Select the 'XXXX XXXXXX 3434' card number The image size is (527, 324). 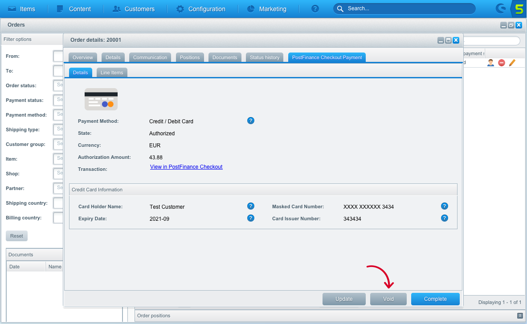[x=368, y=207]
